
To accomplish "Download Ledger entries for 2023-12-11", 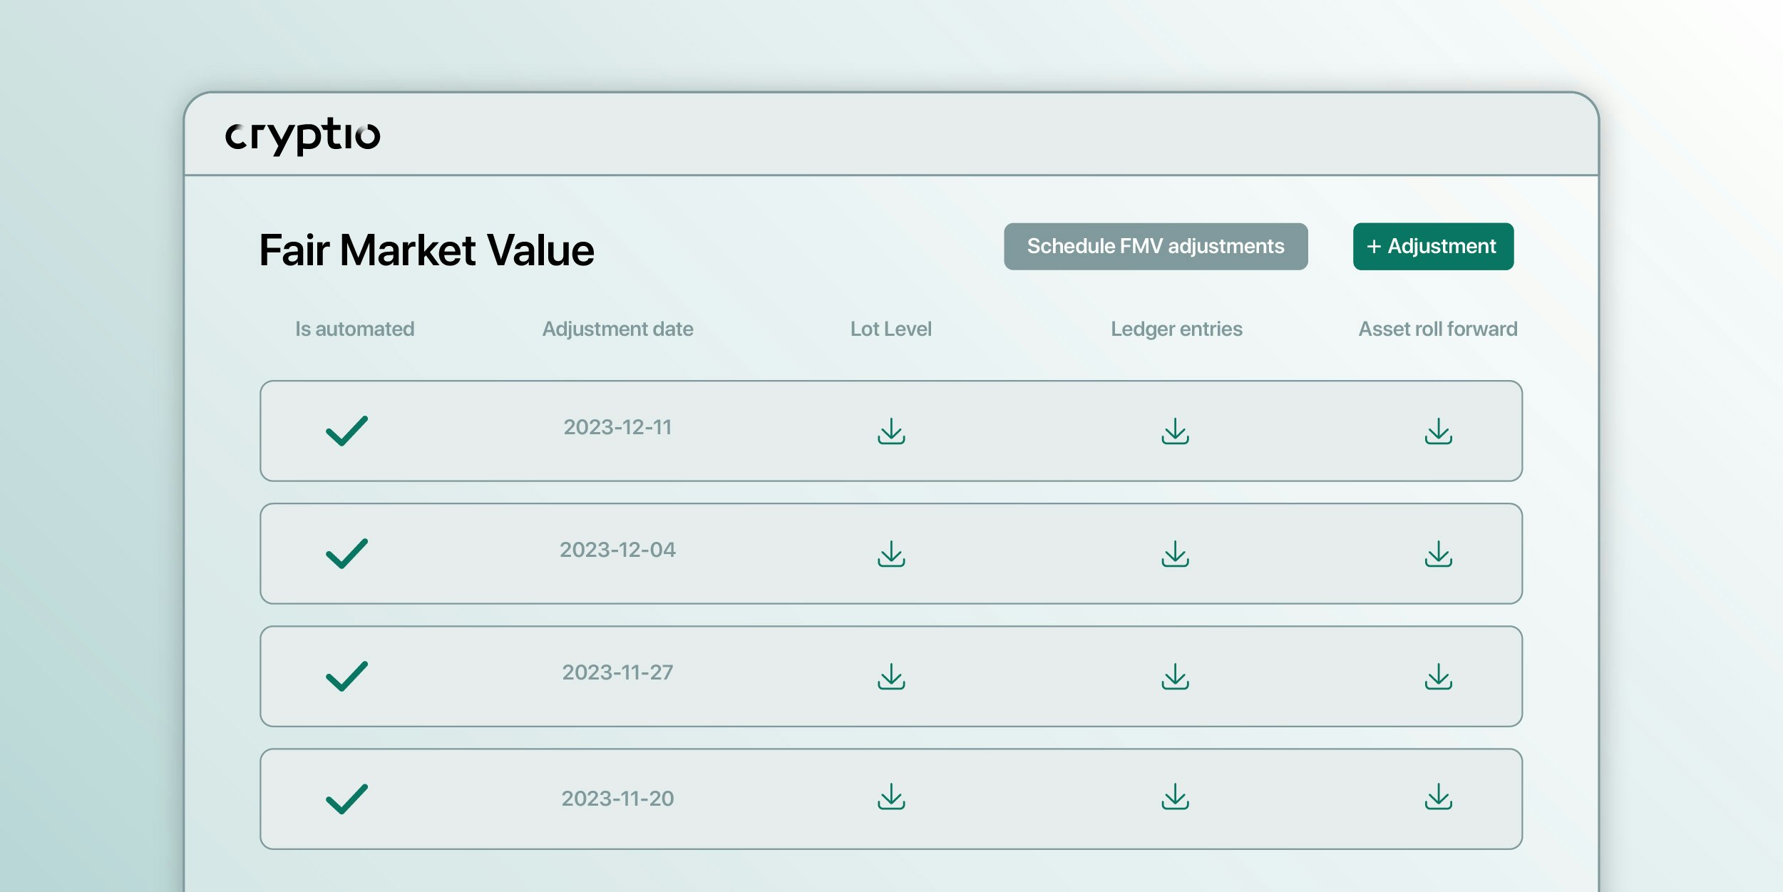I will [x=1175, y=431].
